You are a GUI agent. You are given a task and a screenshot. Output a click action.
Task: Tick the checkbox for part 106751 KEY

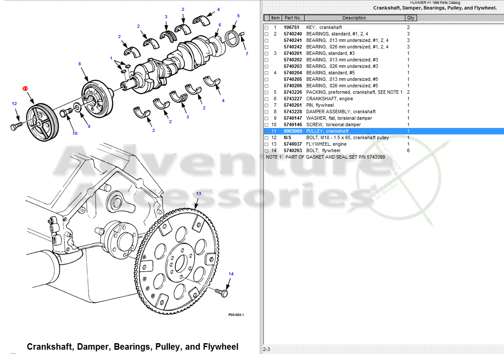coord(266,28)
